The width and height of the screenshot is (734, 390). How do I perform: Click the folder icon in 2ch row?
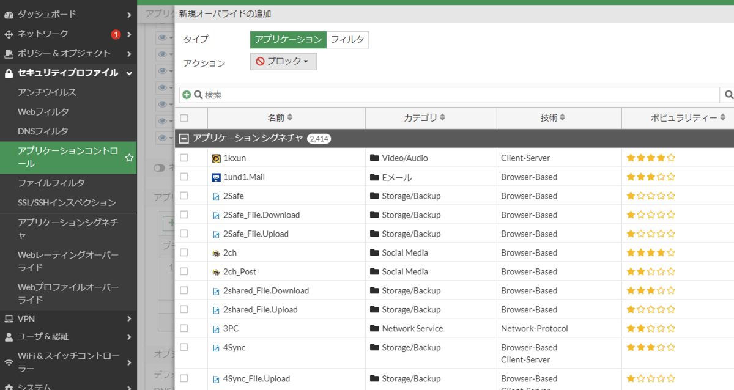tap(374, 253)
